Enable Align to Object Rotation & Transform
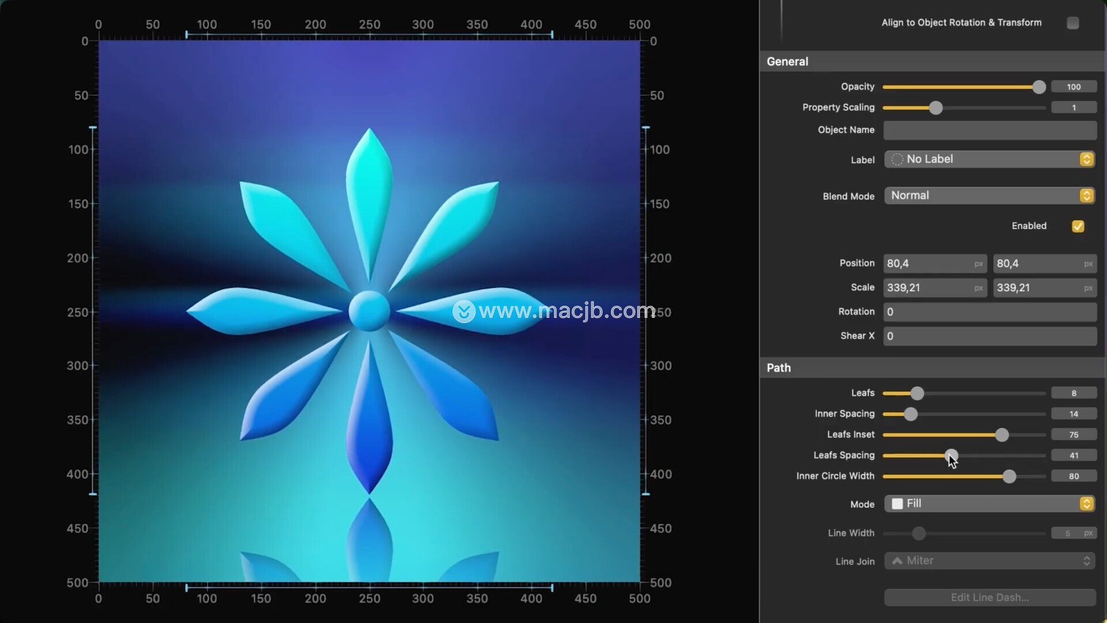Image resolution: width=1107 pixels, height=623 pixels. 1072,23
